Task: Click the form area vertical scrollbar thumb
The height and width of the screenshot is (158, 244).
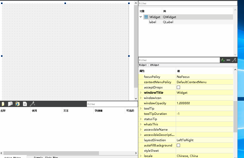Action: (x=136, y=46)
